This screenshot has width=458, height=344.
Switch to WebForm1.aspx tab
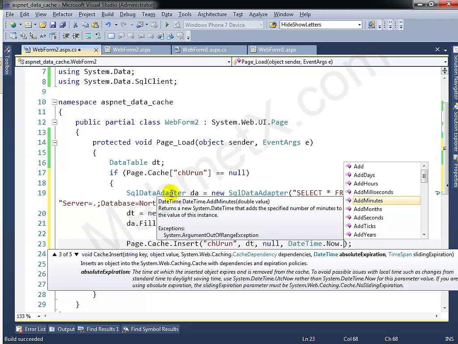282,50
